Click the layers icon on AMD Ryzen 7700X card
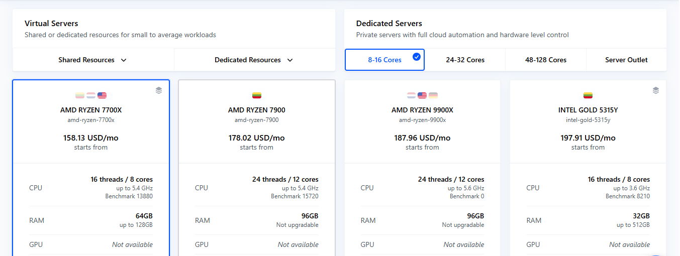The image size is (680, 256). click(159, 90)
